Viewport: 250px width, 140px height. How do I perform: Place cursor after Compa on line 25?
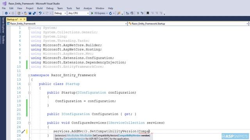[149, 131]
